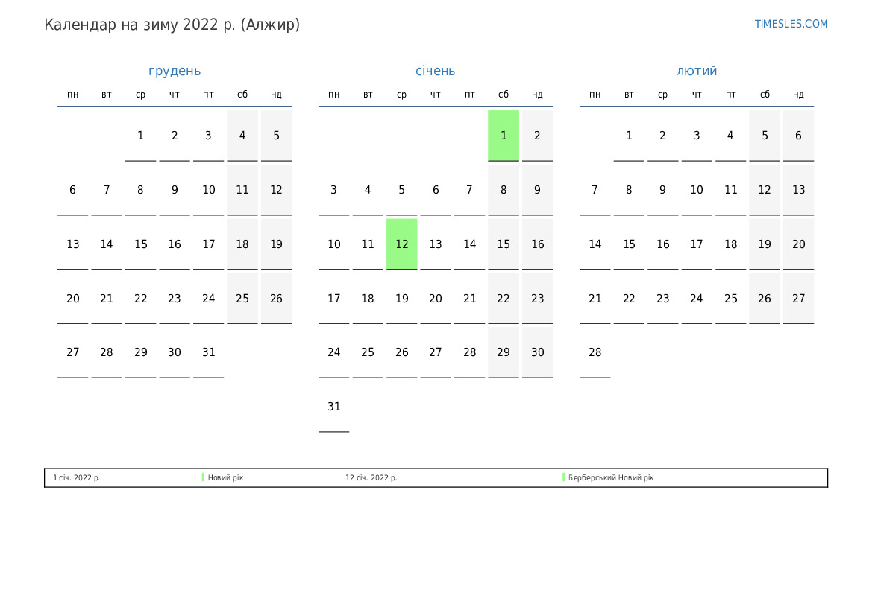
Task: Select 1 in the грудень calendar
Action: click(141, 136)
